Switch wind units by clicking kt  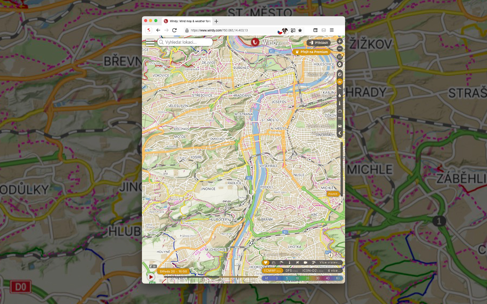point(267,278)
